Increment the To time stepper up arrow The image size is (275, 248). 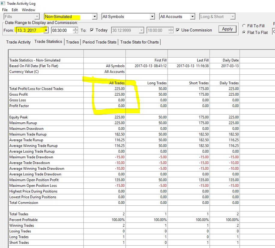pyautogui.click(x=171, y=29)
